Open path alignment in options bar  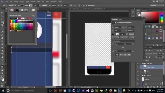coord(75,5)
